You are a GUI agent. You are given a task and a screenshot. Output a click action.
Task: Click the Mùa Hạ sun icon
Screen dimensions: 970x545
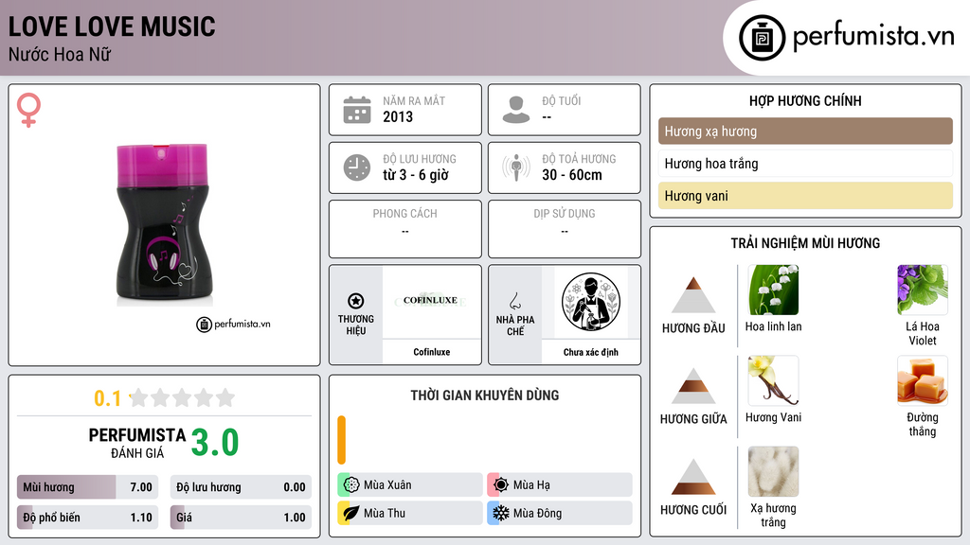pyautogui.click(x=500, y=485)
